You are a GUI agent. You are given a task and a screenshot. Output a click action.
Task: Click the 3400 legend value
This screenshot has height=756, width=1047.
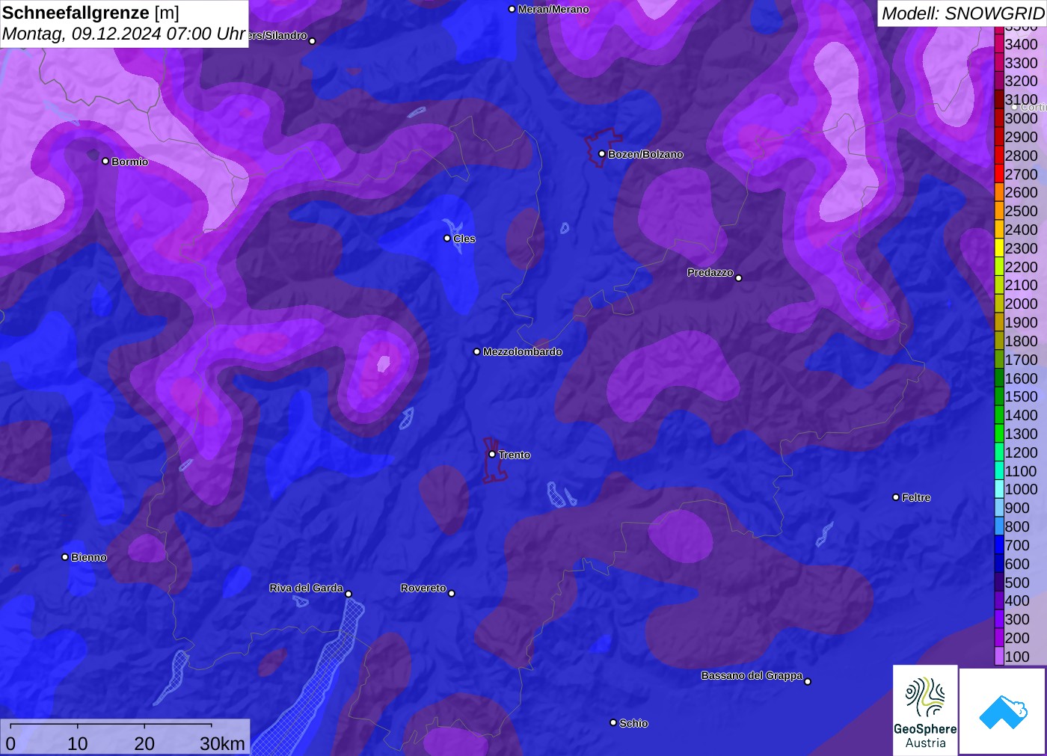pos(1021,44)
